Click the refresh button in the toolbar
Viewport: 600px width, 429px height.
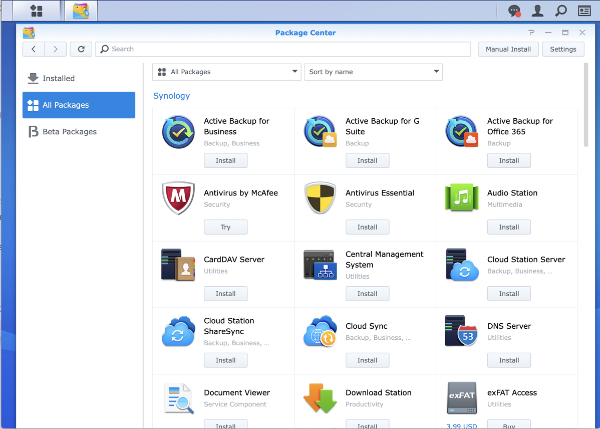pyautogui.click(x=81, y=49)
